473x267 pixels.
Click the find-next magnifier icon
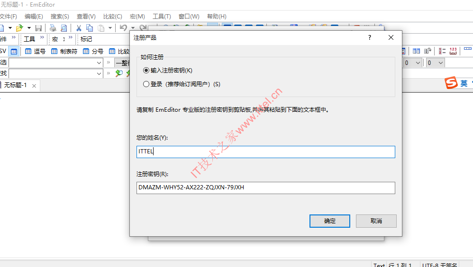point(119,73)
